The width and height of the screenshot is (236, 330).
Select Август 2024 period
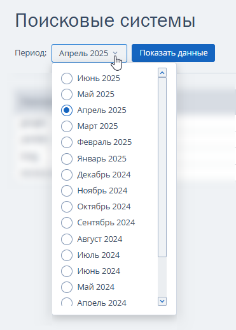67,239
